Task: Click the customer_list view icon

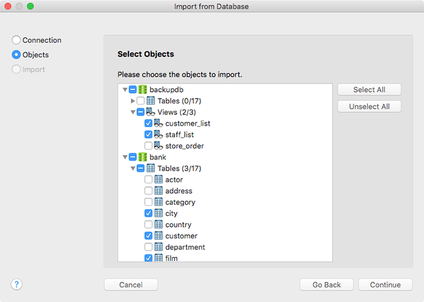Action: click(x=158, y=123)
